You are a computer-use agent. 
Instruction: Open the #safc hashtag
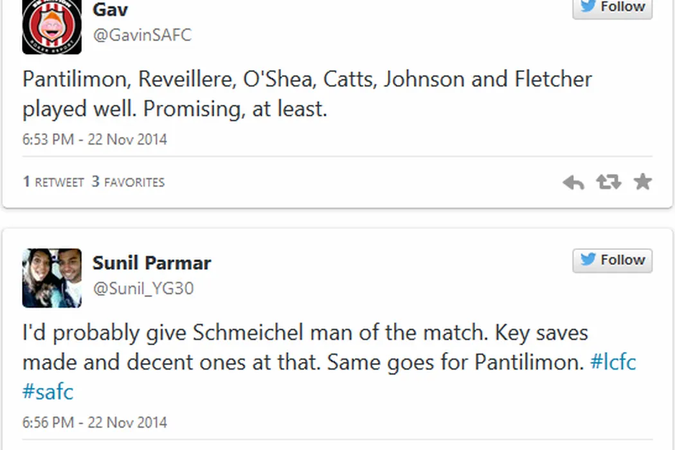(x=48, y=392)
